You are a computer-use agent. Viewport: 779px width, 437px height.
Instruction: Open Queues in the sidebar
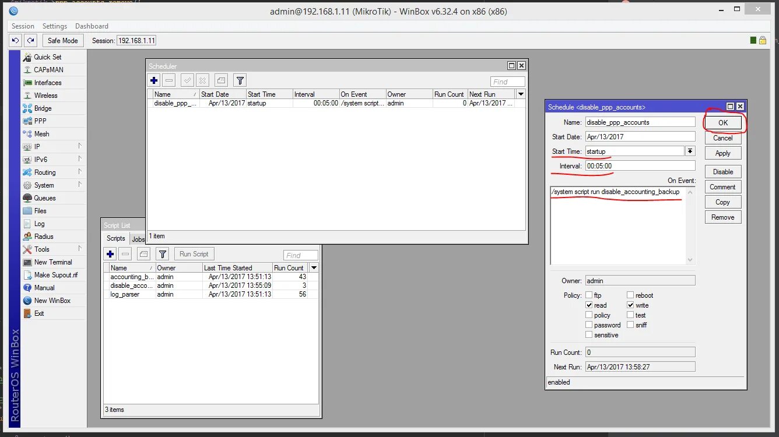(44, 198)
